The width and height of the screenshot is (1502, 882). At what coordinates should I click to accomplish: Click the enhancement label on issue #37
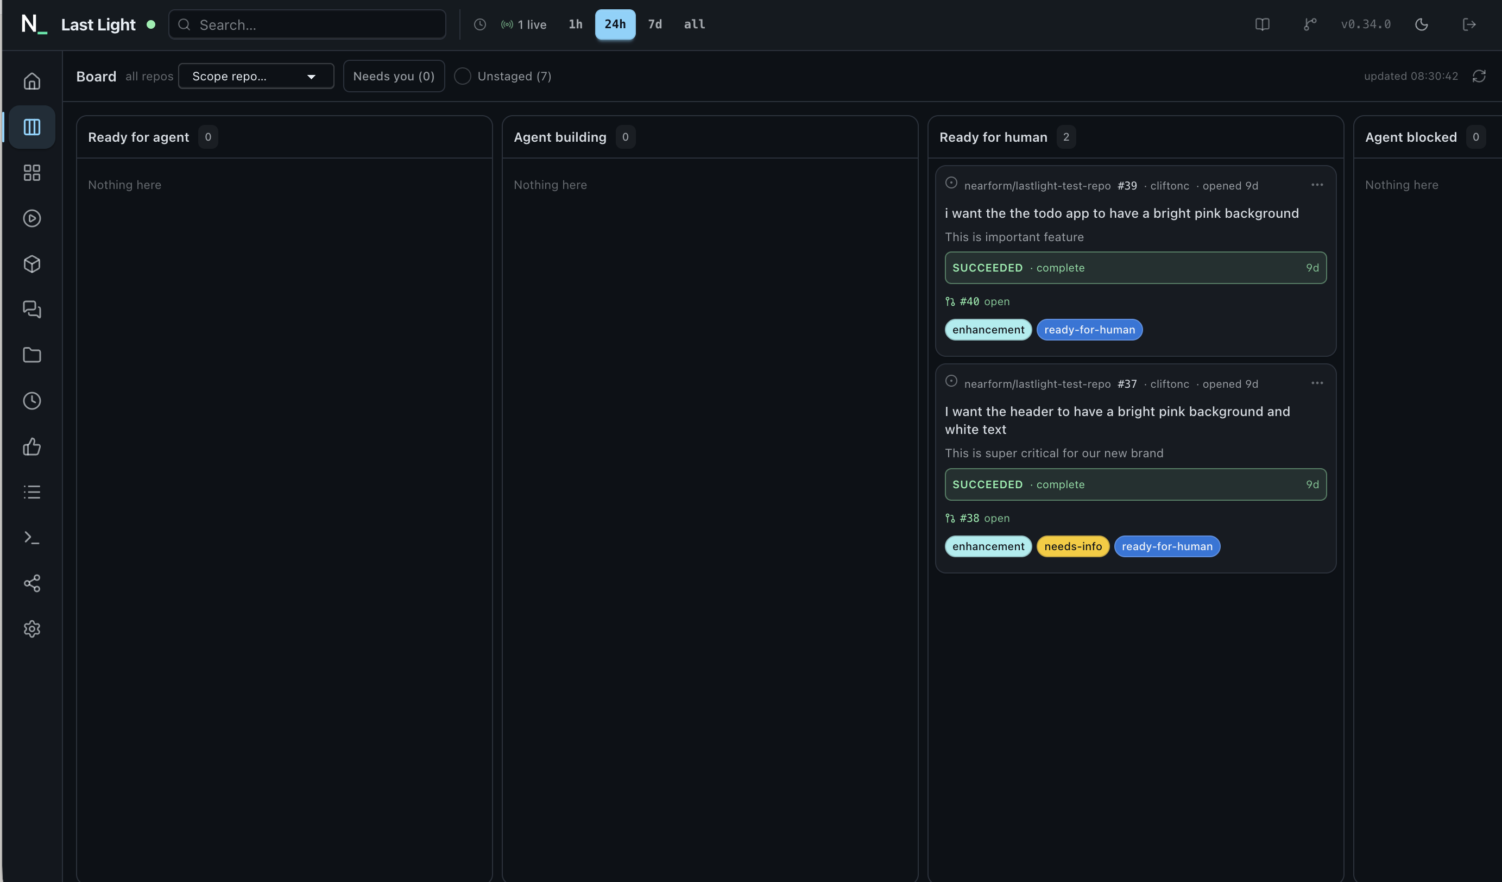(x=988, y=546)
